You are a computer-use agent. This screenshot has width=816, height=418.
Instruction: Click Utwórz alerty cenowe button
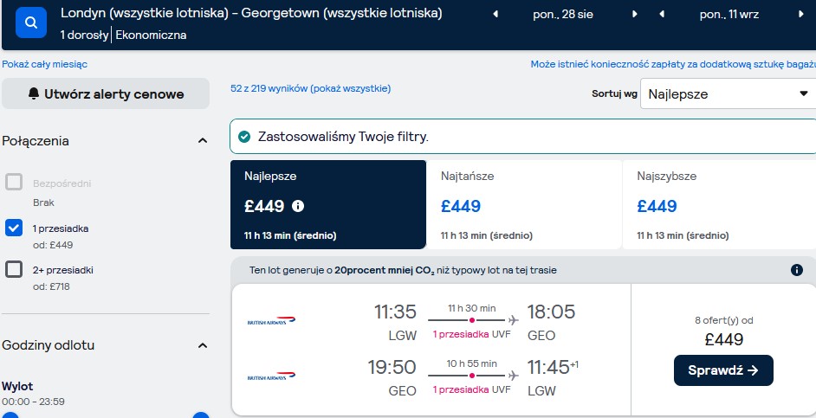(106, 93)
